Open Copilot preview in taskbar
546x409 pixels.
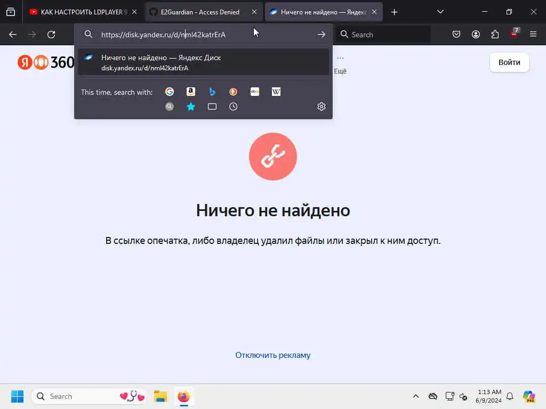click(528, 396)
